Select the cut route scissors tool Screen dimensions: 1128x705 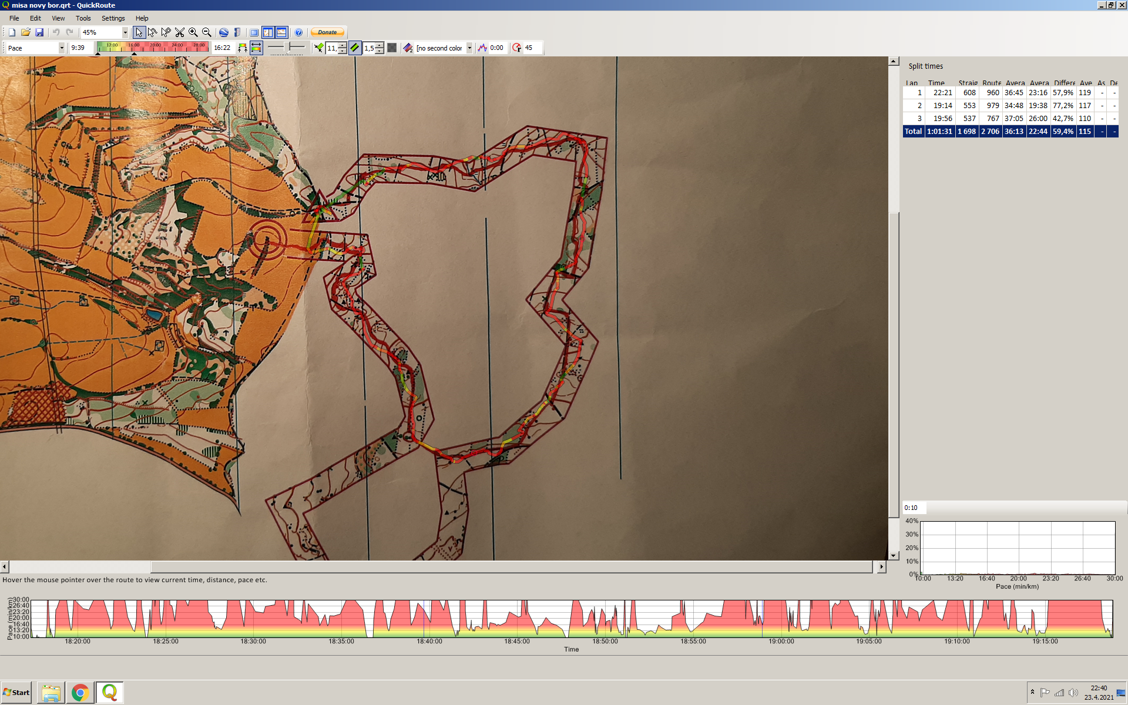(180, 32)
